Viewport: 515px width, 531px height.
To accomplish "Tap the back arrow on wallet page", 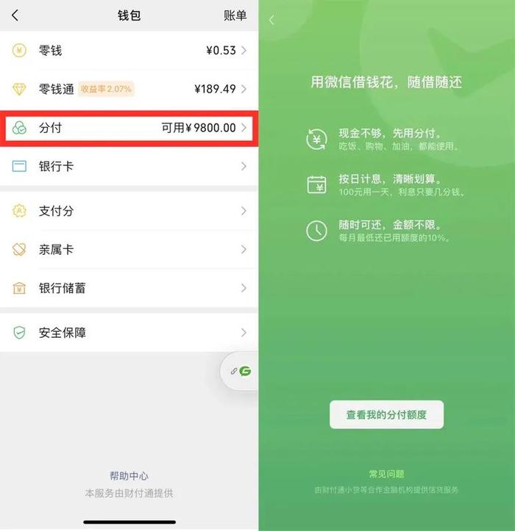I will click(x=15, y=15).
